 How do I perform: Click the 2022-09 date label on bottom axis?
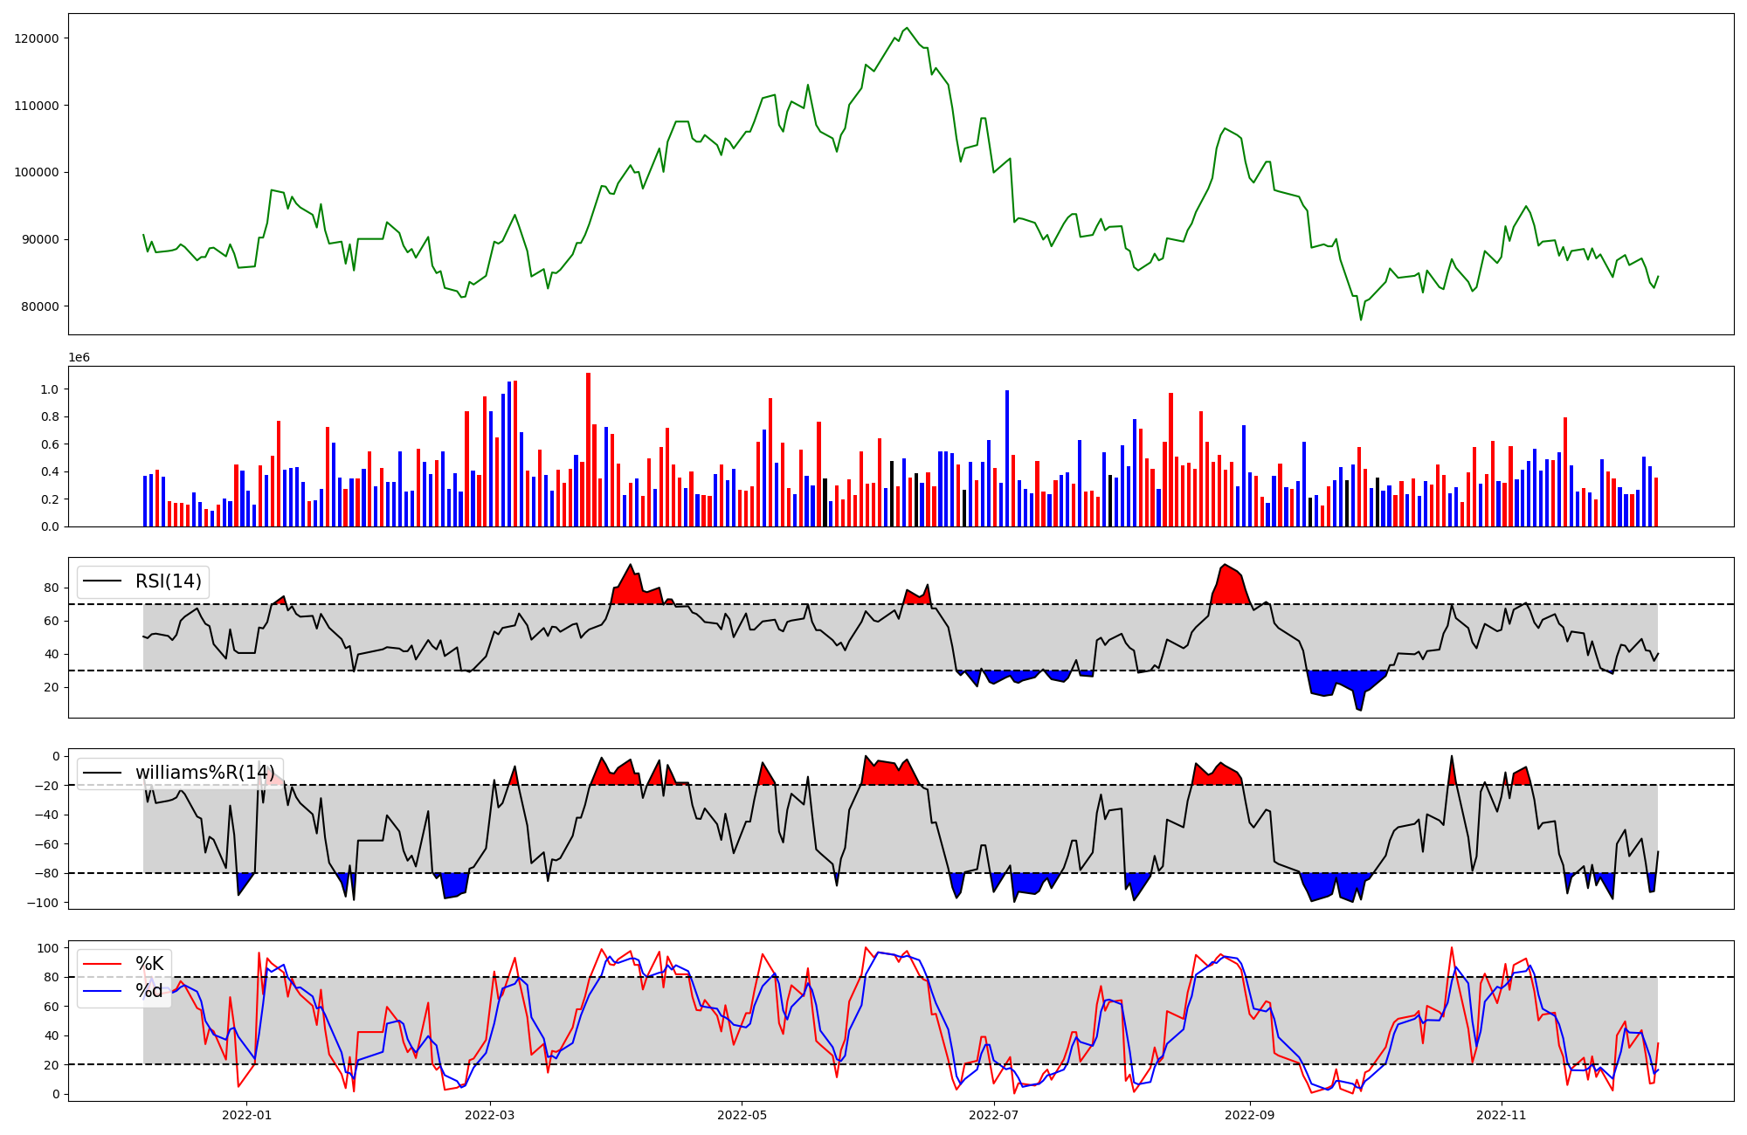[1249, 1115]
